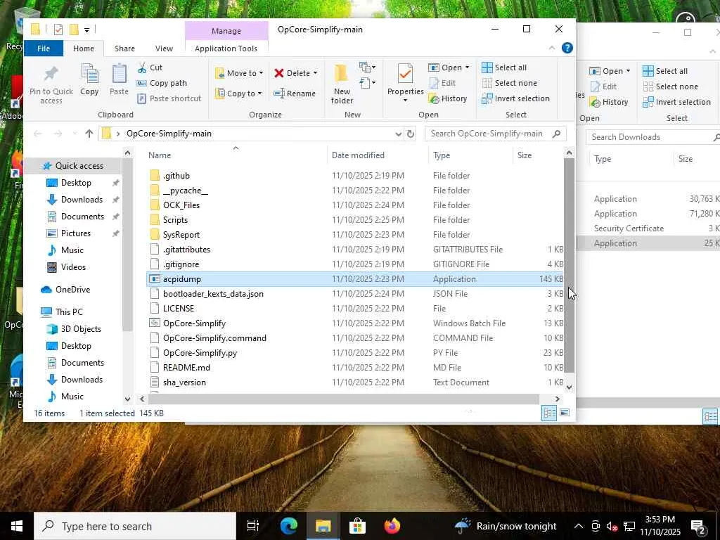Image resolution: width=720 pixels, height=540 pixels.
Task: Click navigation pane scroll down arrow
Action: click(x=128, y=399)
